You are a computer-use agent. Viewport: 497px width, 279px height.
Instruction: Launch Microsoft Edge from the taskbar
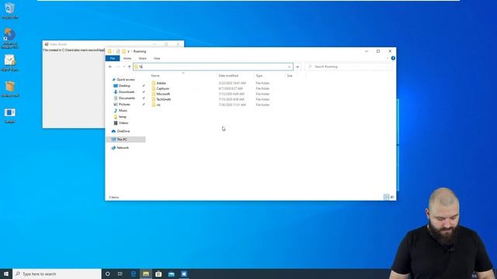tap(133, 274)
